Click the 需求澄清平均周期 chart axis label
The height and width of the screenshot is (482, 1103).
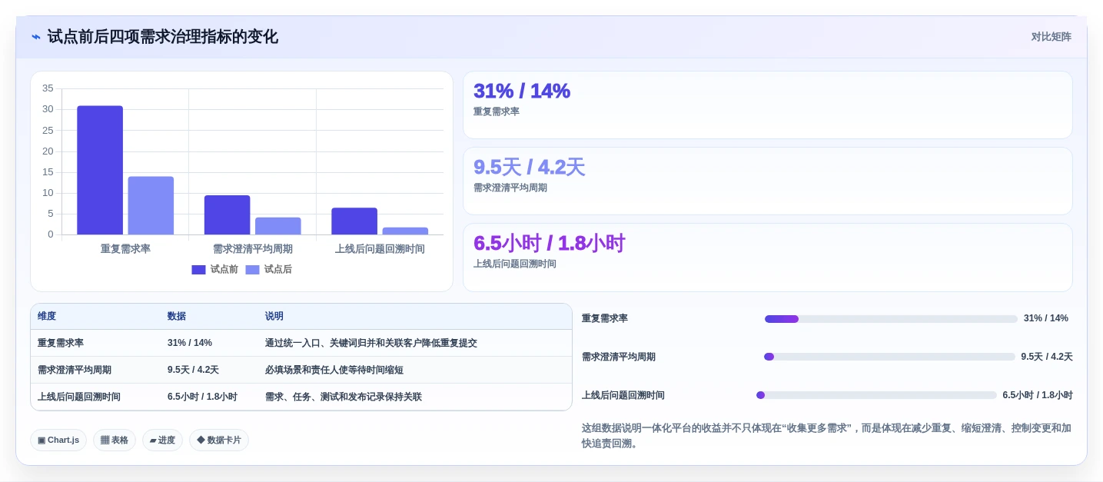click(253, 249)
